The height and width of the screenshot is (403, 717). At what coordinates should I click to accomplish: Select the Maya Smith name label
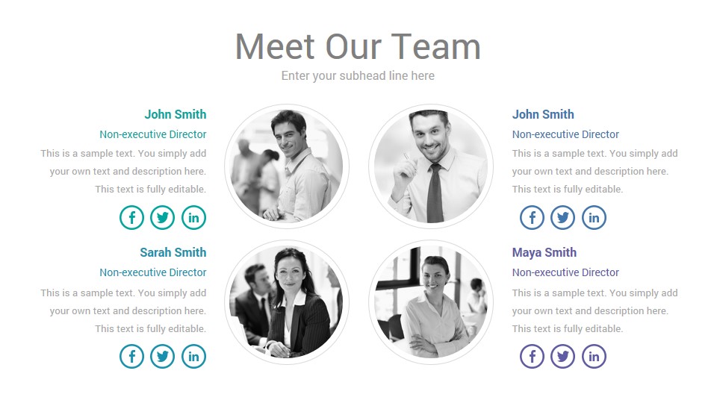544,253
